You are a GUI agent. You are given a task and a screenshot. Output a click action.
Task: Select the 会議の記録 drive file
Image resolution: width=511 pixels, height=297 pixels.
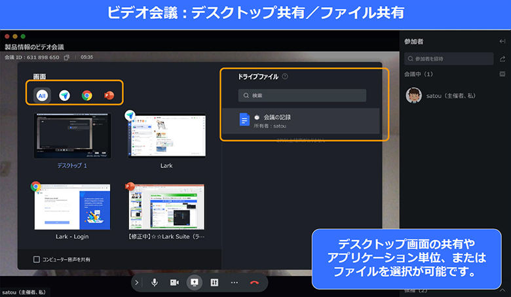(x=301, y=120)
